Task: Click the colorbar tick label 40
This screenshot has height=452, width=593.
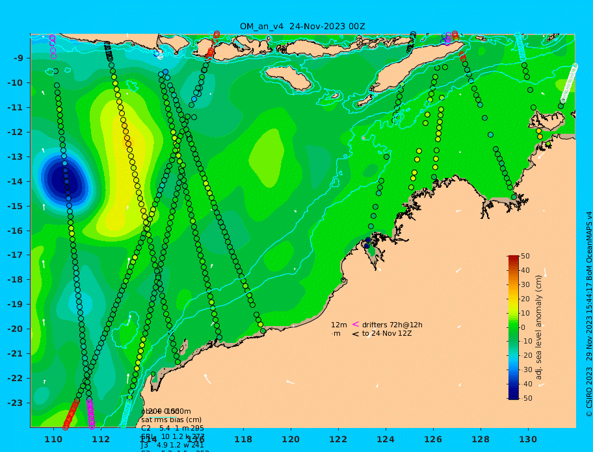Action: point(525,270)
